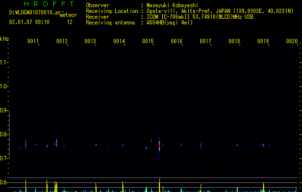Image resolution: width=302 pixels, height=192 pixels.
Task: Click the 'Receiving antenna' label
Action: [110, 23]
